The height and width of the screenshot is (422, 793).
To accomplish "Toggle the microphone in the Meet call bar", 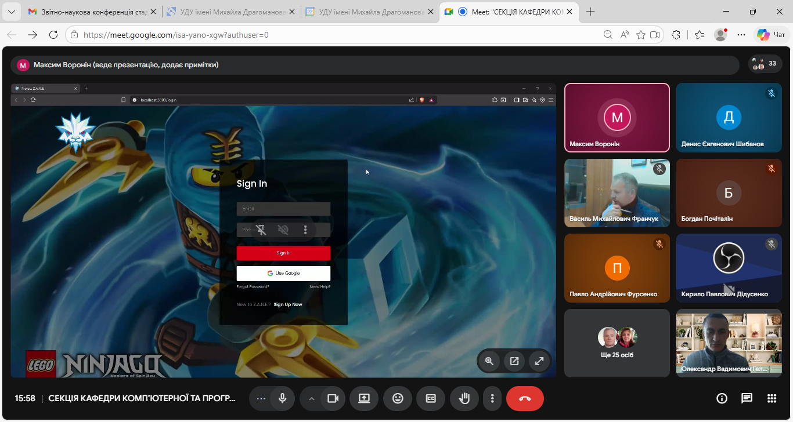I will pos(283,398).
